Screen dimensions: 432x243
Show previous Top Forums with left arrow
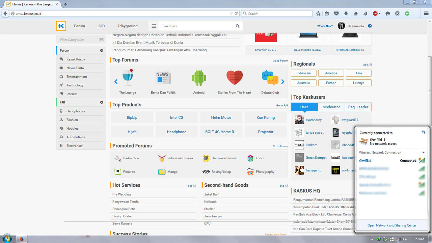tap(116, 82)
